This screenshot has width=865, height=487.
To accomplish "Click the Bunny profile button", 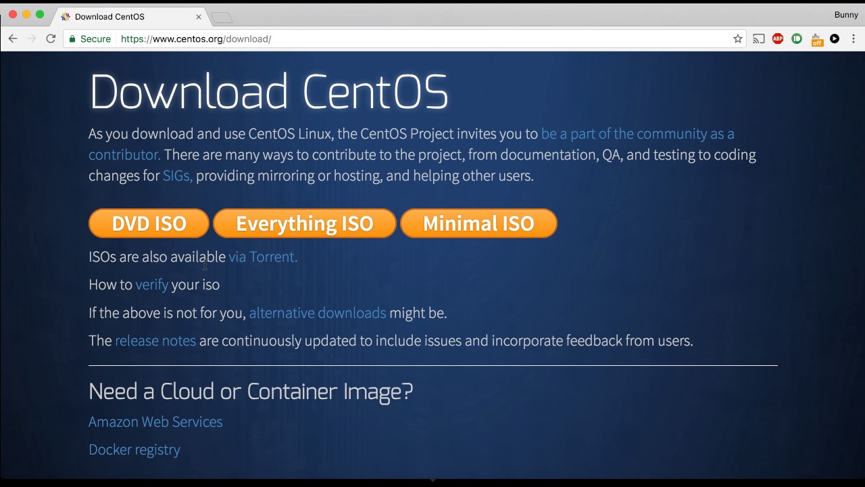I will coord(846,14).
